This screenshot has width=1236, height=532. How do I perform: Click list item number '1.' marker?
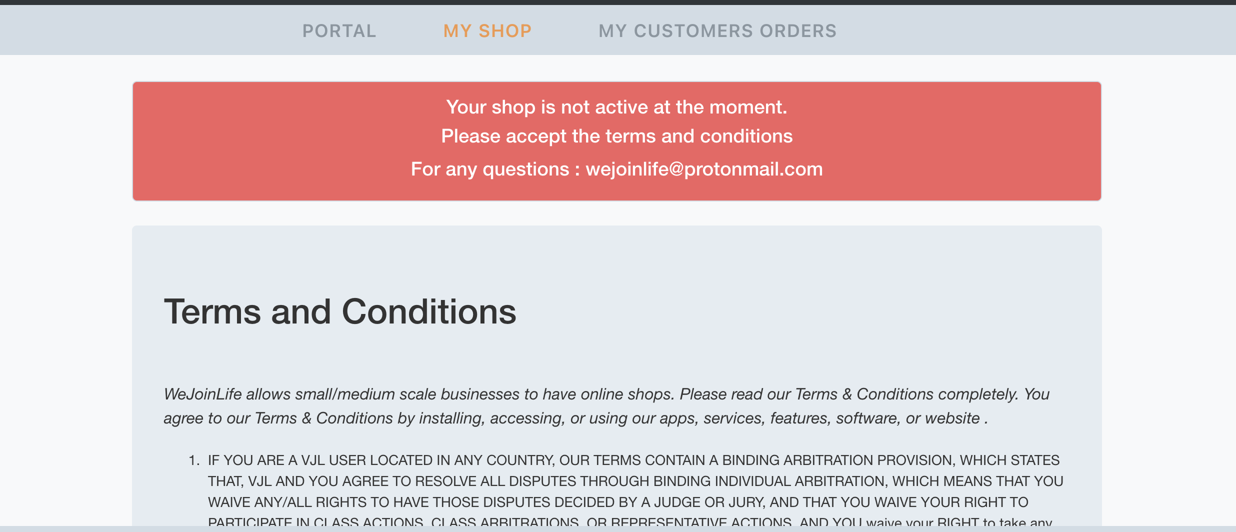194,460
